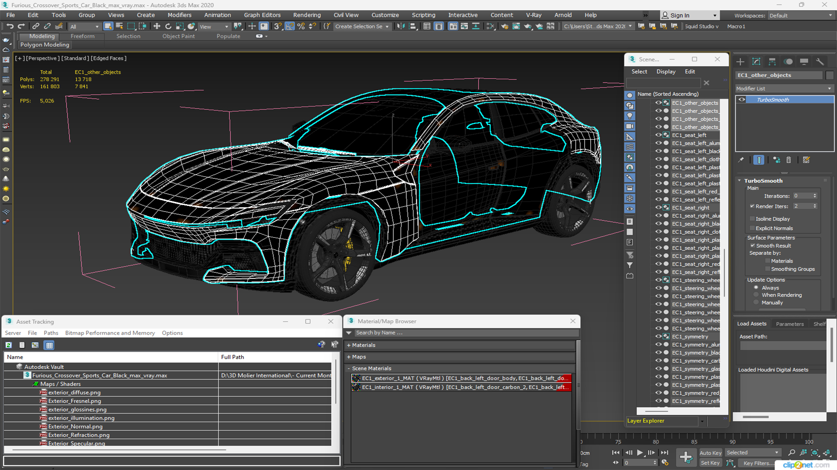837x470 pixels.
Task: Open Time Configuration icon
Action: pyautogui.click(x=665, y=463)
